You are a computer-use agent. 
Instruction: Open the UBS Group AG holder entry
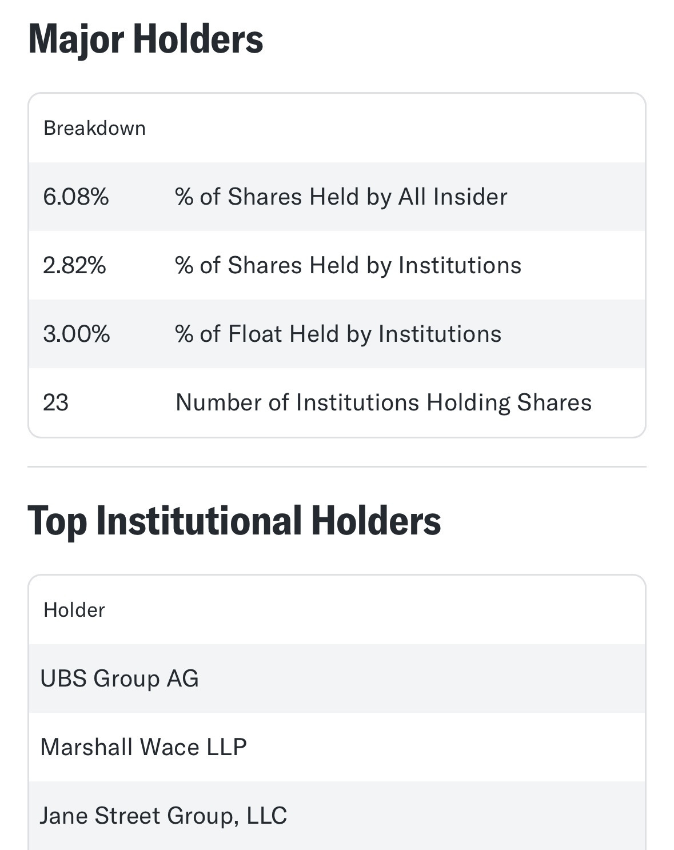point(119,679)
